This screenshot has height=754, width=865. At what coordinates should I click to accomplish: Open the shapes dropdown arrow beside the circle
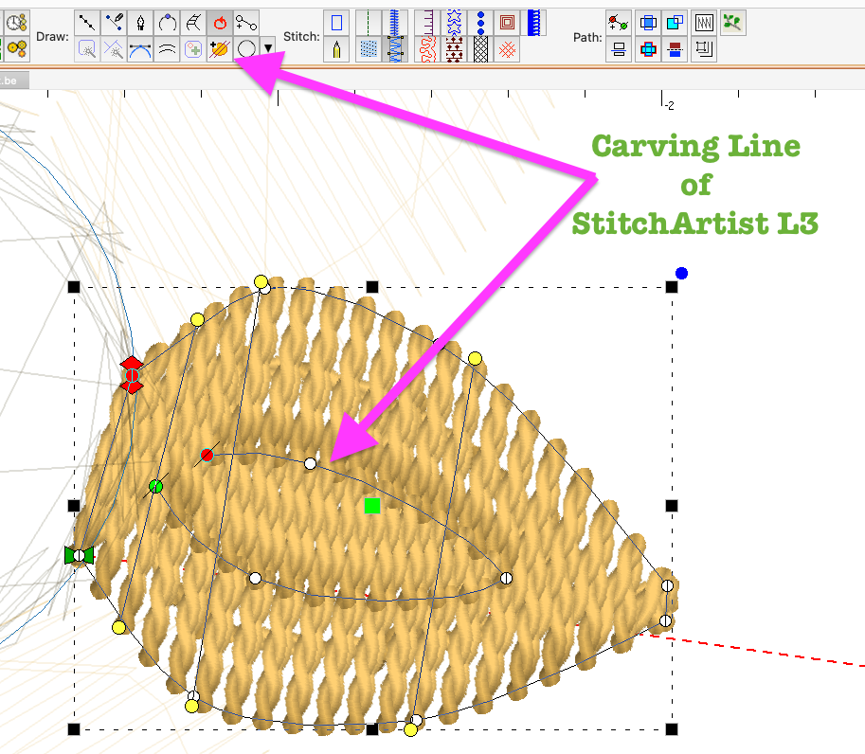pos(269,48)
